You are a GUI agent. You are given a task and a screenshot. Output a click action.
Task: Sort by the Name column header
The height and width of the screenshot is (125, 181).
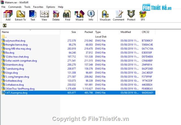point(31,32)
